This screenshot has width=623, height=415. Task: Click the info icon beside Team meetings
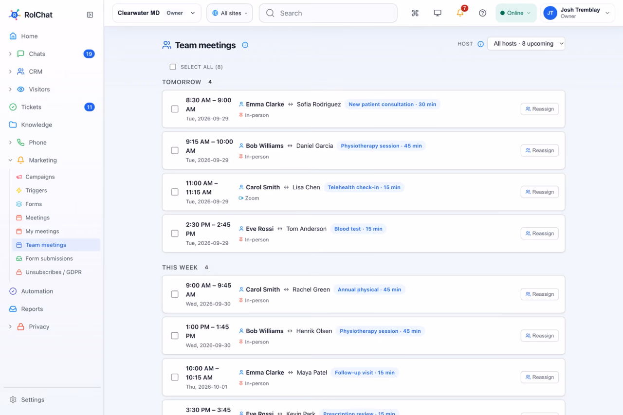(245, 45)
